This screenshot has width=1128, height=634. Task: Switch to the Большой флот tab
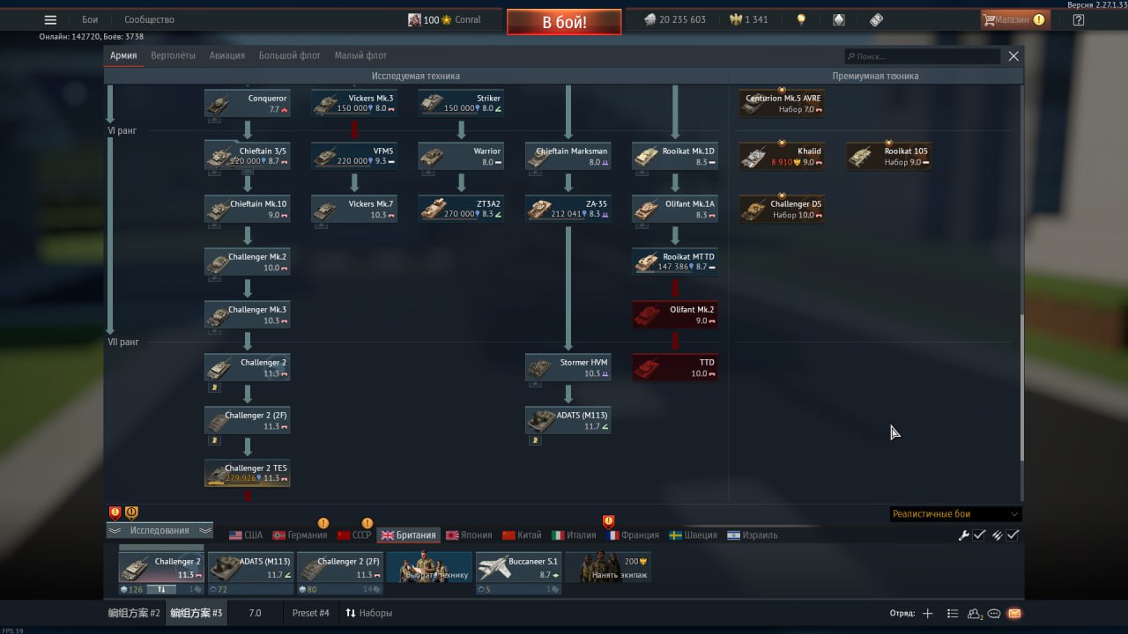click(x=290, y=55)
